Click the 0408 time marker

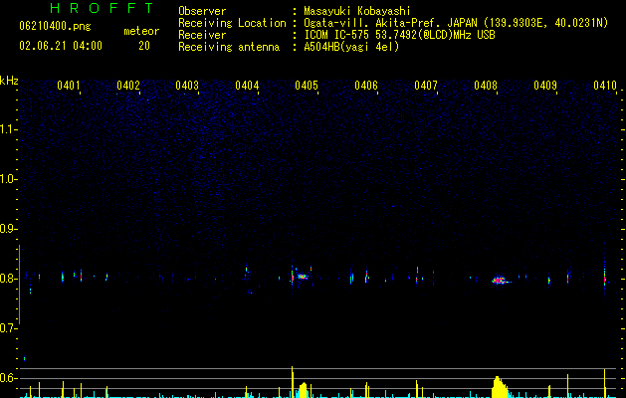pyautogui.click(x=486, y=86)
